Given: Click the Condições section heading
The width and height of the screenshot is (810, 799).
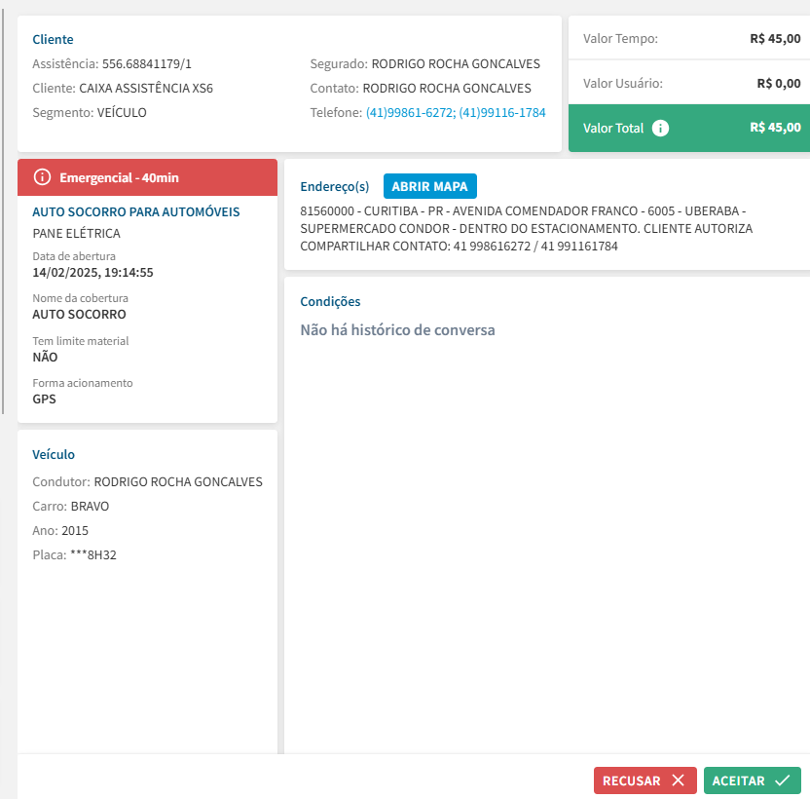Looking at the screenshot, I should 330,302.
